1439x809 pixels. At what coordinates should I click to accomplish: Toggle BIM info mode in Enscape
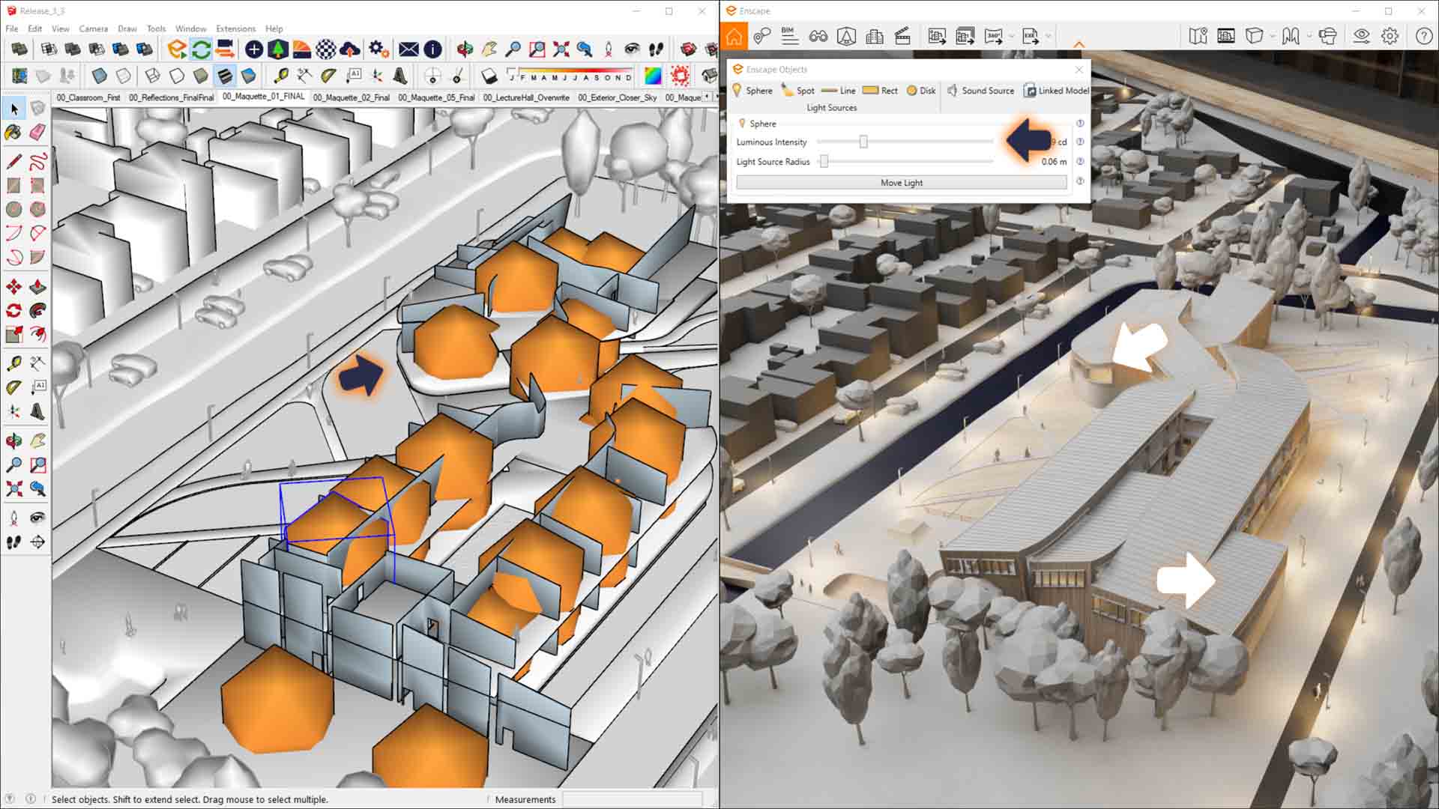(789, 36)
